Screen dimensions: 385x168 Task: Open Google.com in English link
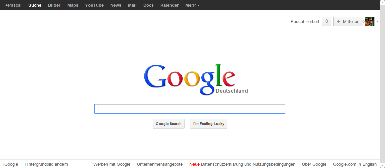[x=355, y=164]
